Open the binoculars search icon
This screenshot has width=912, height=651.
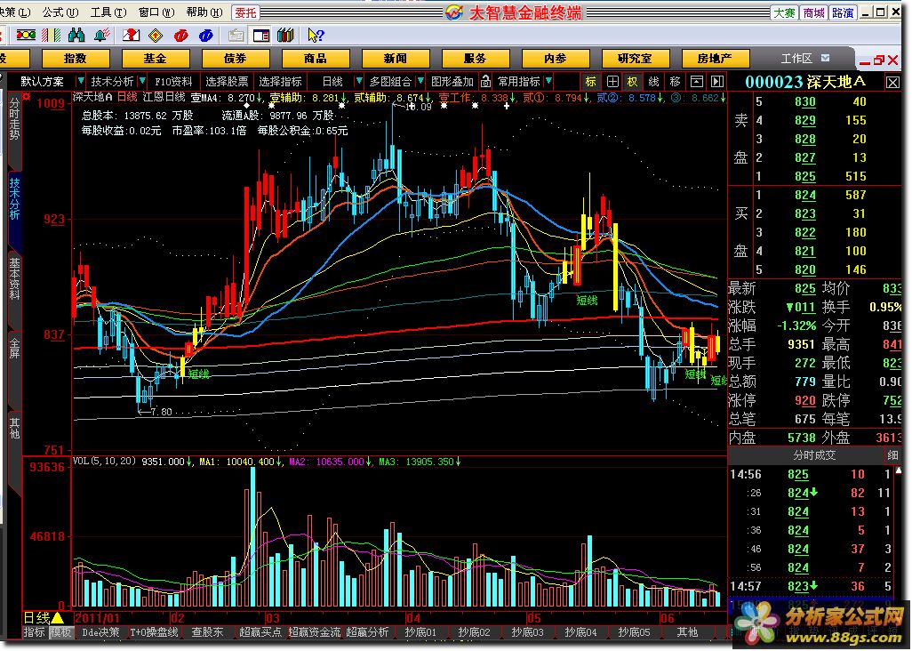tap(76, 36)
